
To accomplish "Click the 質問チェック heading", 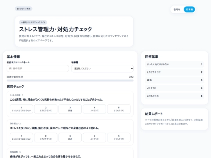I will pos(15,86).
